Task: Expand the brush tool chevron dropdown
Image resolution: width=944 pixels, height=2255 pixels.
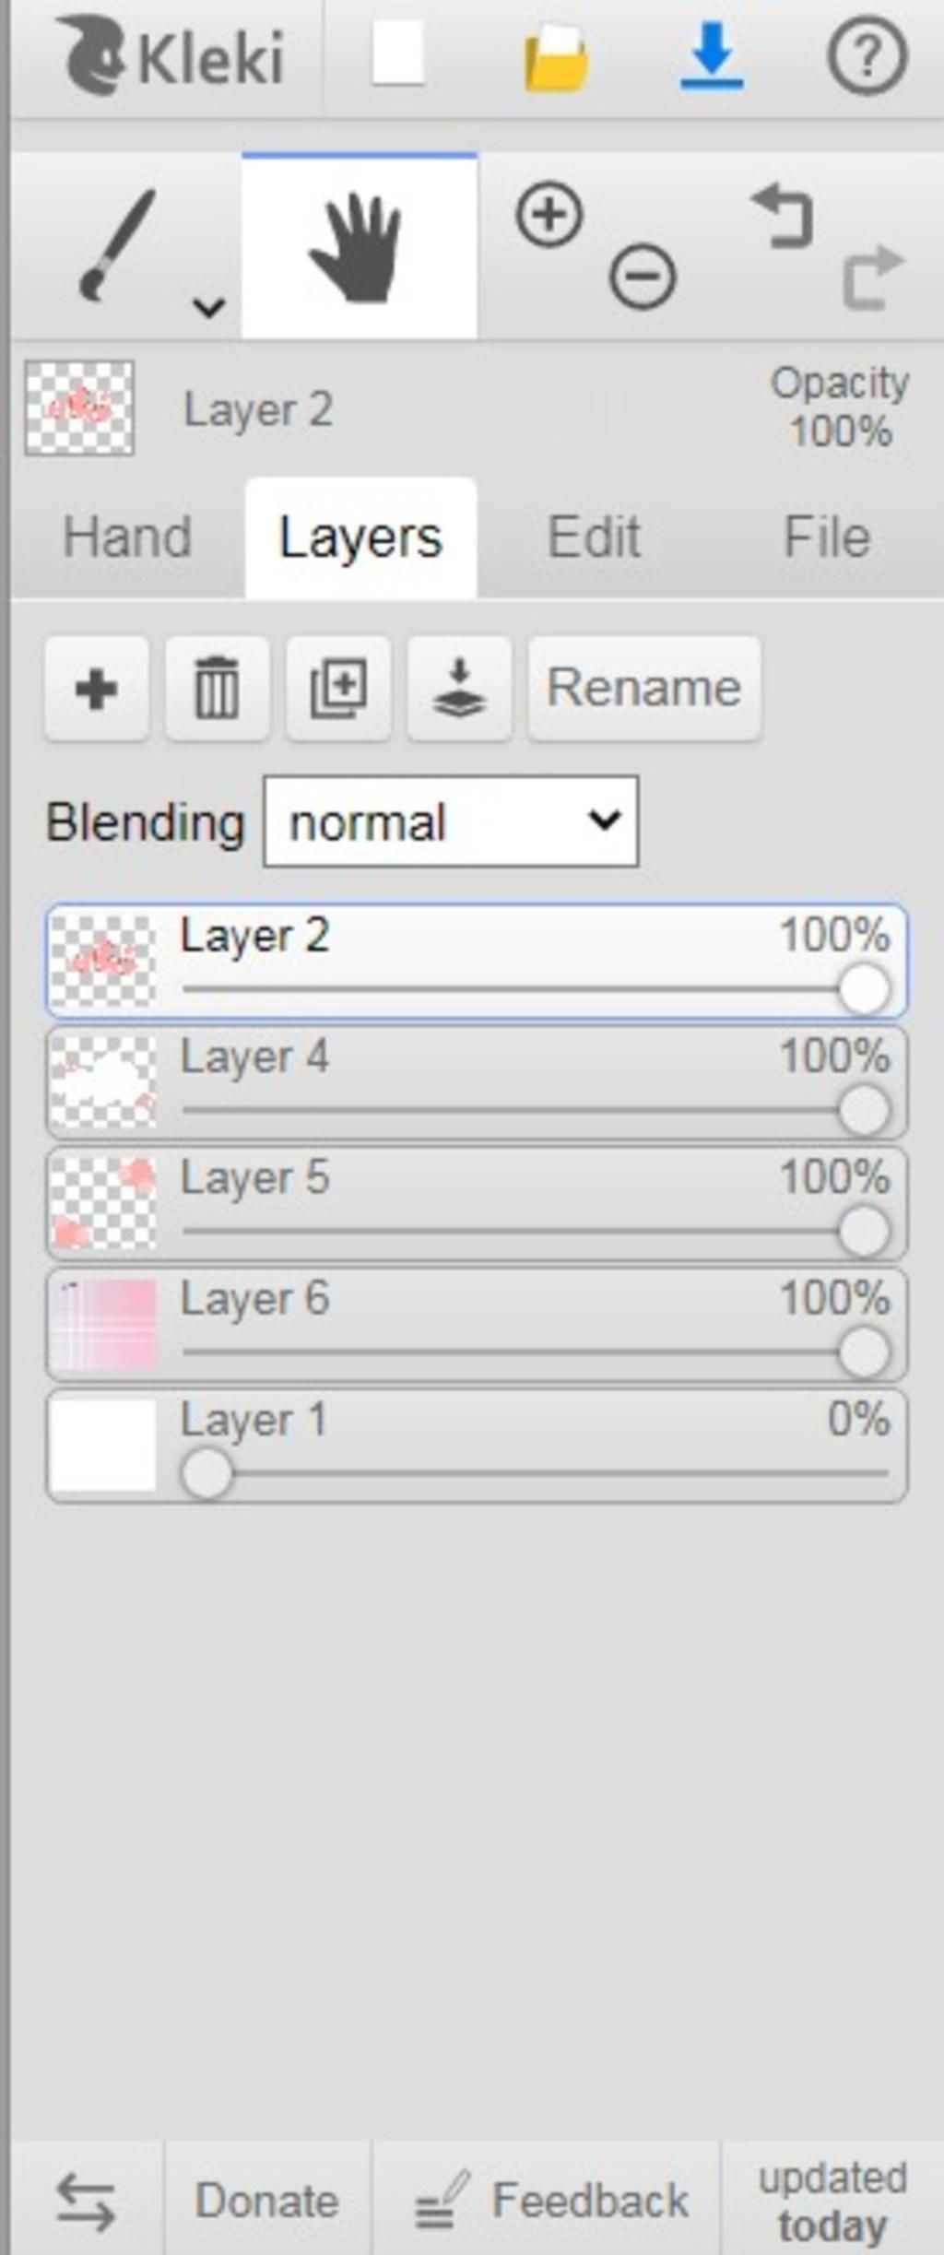Action: coord(209,306)
